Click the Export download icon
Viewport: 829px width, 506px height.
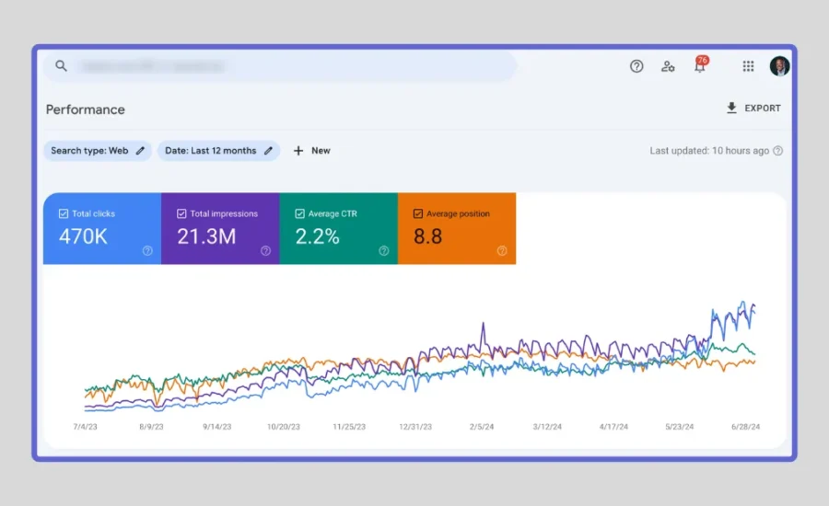pyautogui.click(x=731, y=109)
